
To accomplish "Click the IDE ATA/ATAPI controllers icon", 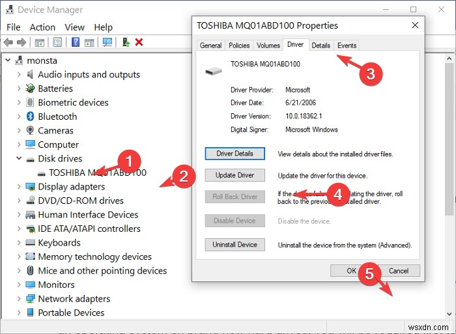I will pos(30,229).
